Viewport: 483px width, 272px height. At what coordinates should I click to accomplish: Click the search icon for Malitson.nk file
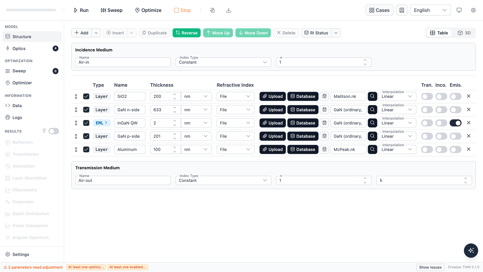[x=372, y=96]
